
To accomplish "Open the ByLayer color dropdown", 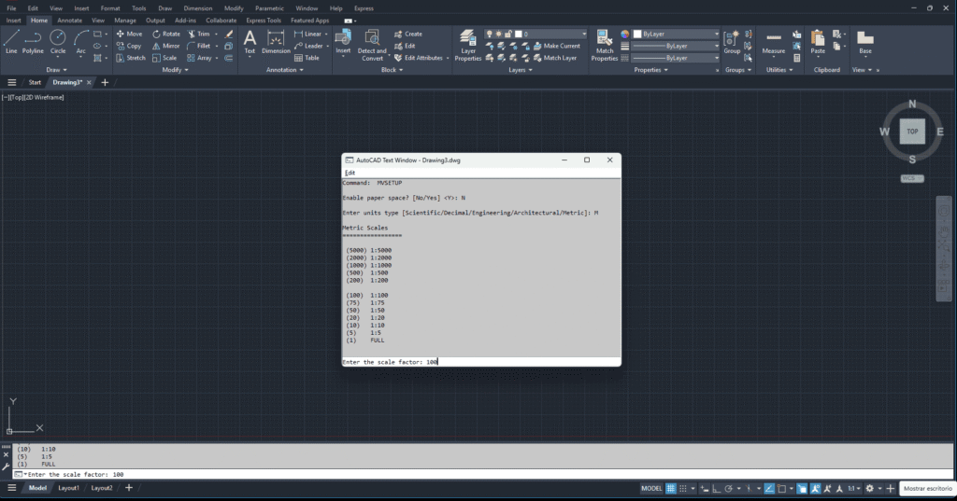I will [677, 35].
